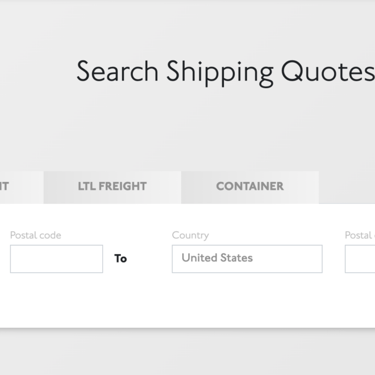Pick the CONTAINER shipping mode
The height and width of the screenshot is (375, 375).
point(249,186)
